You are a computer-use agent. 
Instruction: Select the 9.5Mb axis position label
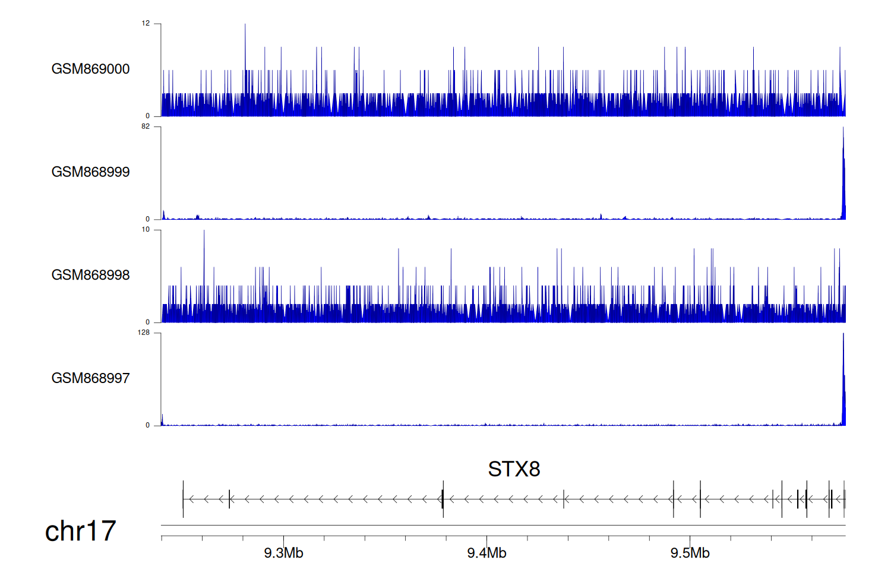coord(690,553)
